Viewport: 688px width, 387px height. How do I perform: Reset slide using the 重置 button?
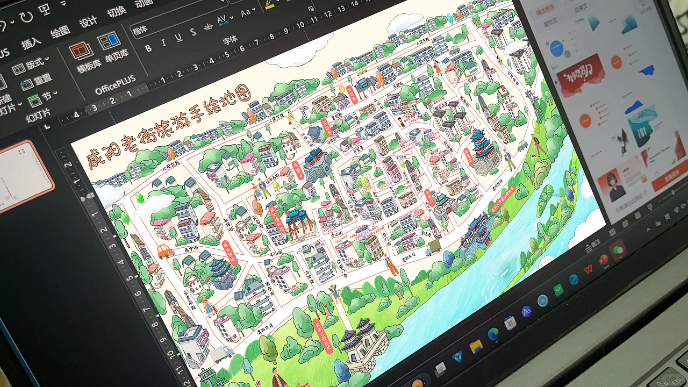[x=35, y=82]
